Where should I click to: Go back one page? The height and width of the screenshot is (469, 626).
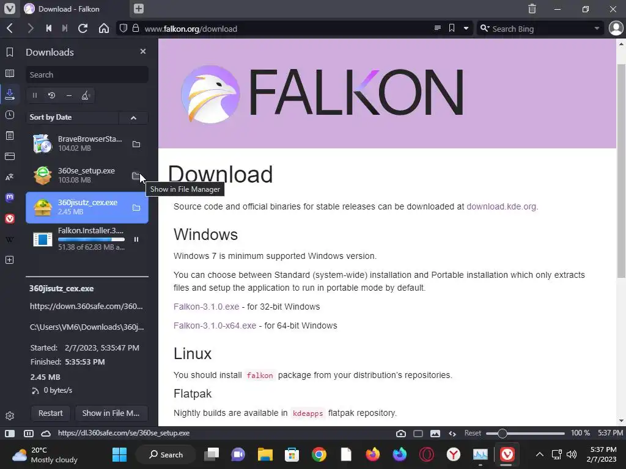coord(10,28)
